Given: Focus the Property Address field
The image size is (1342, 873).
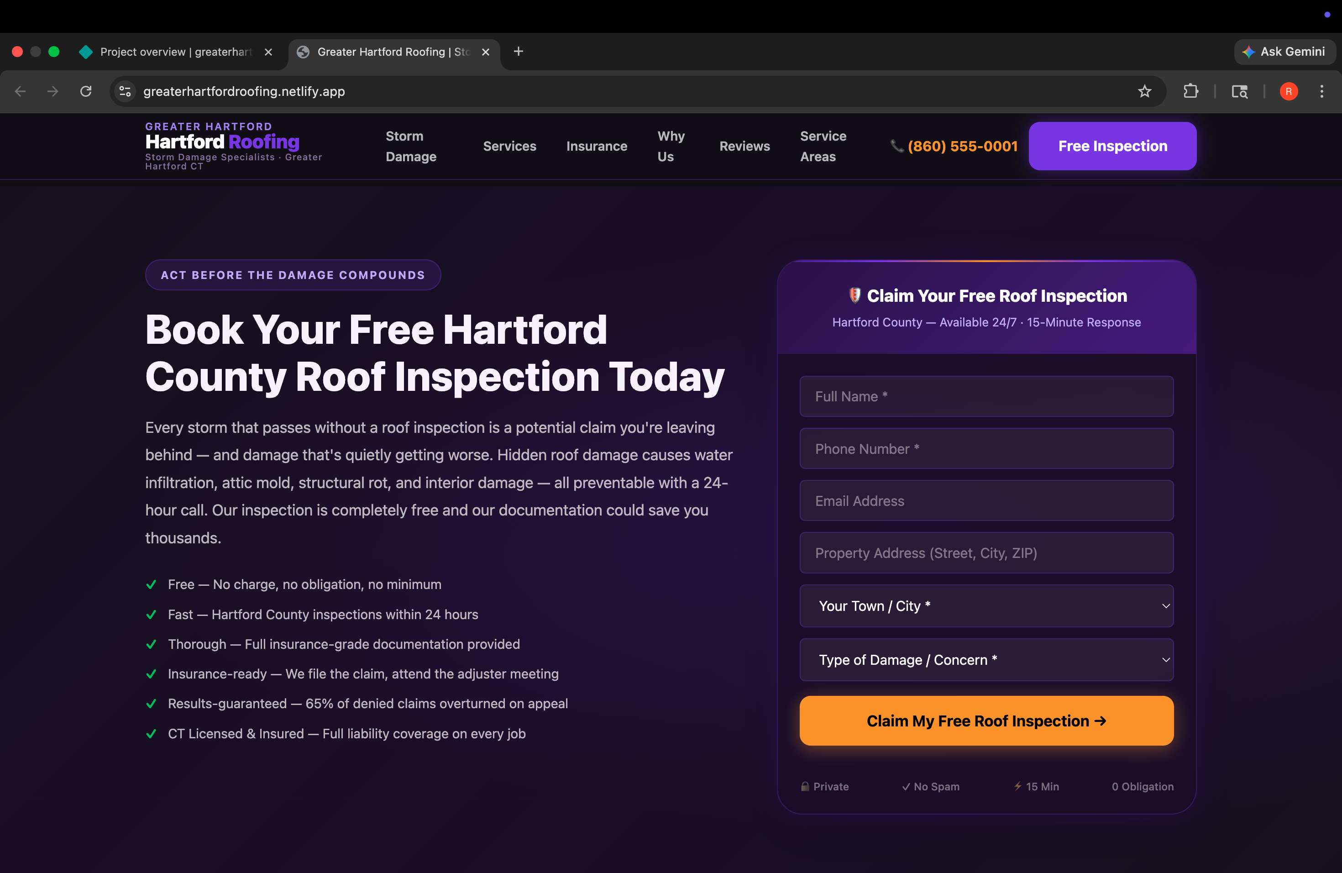Looking at the screenshot, I should pyautogui.click(x=986, y=552).
